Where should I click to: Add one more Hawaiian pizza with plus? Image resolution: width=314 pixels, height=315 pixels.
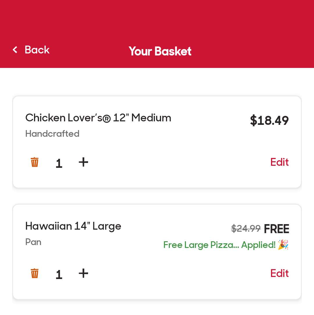click(x=83, y=273)
